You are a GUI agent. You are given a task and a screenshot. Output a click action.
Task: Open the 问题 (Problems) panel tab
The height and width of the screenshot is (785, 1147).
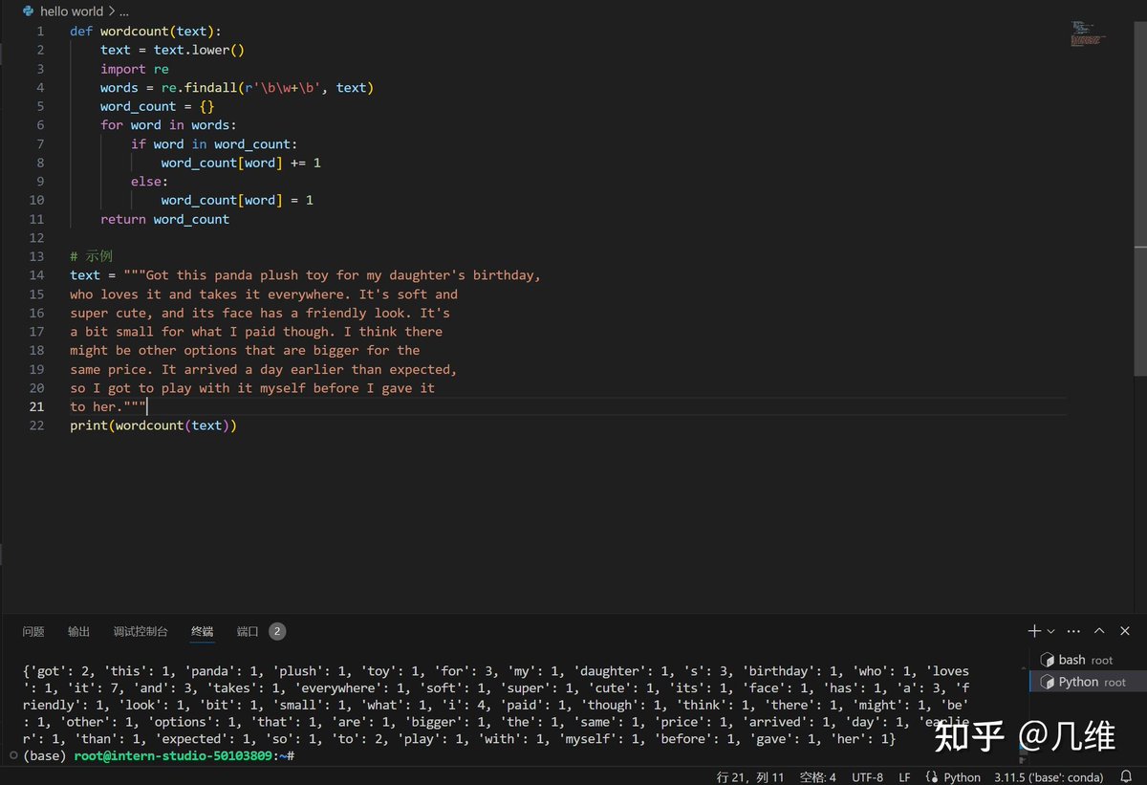33,631
